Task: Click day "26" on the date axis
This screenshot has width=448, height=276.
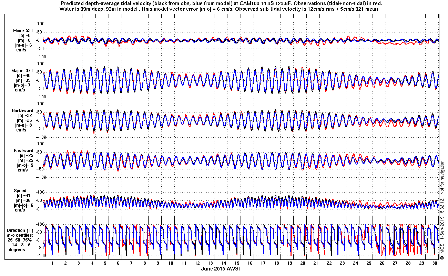Action: [x=382, y=263]
